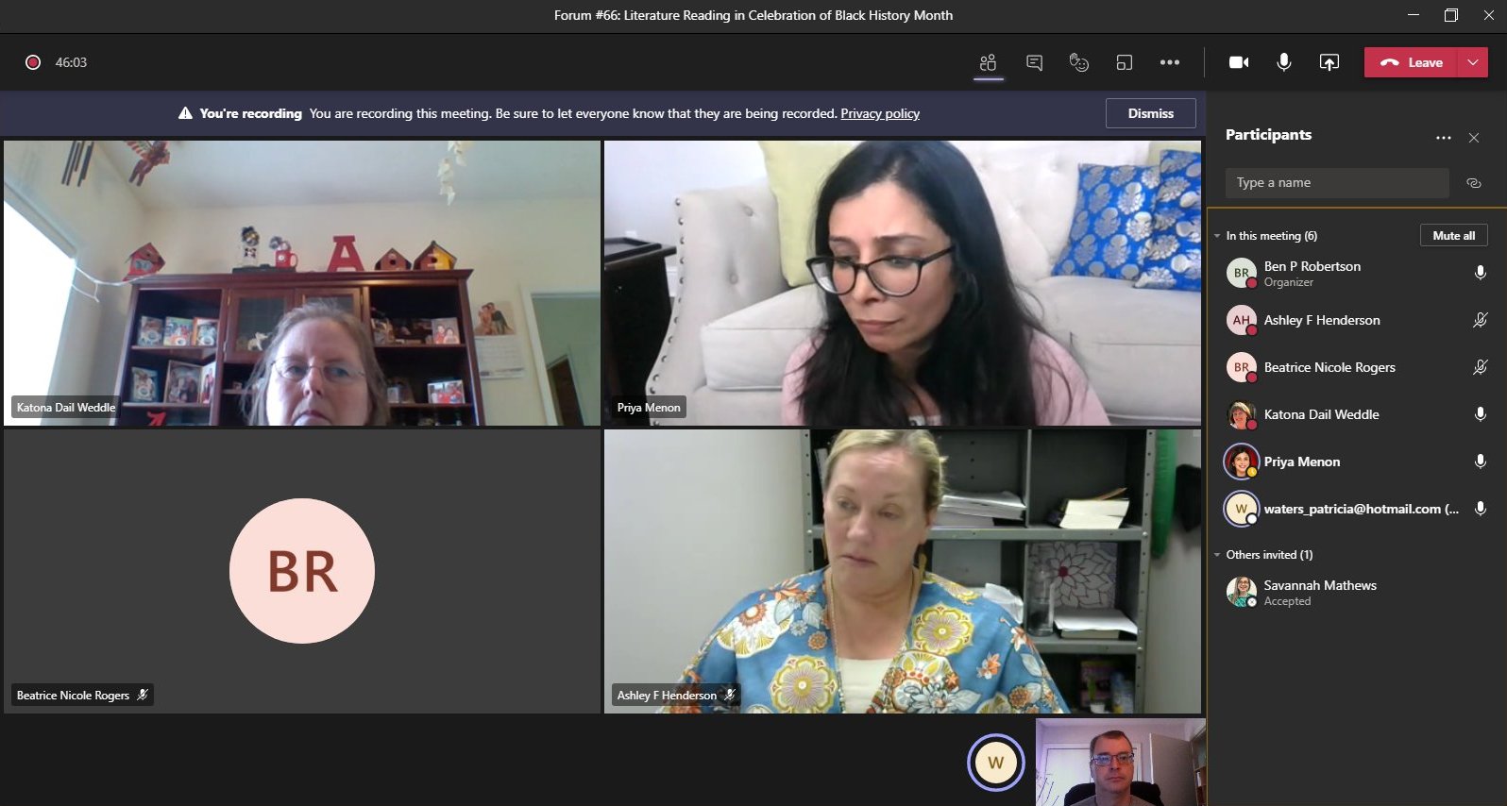Screen dimensions: 1507x806
Task: Restore down the meeting window
Action: 1451,15
